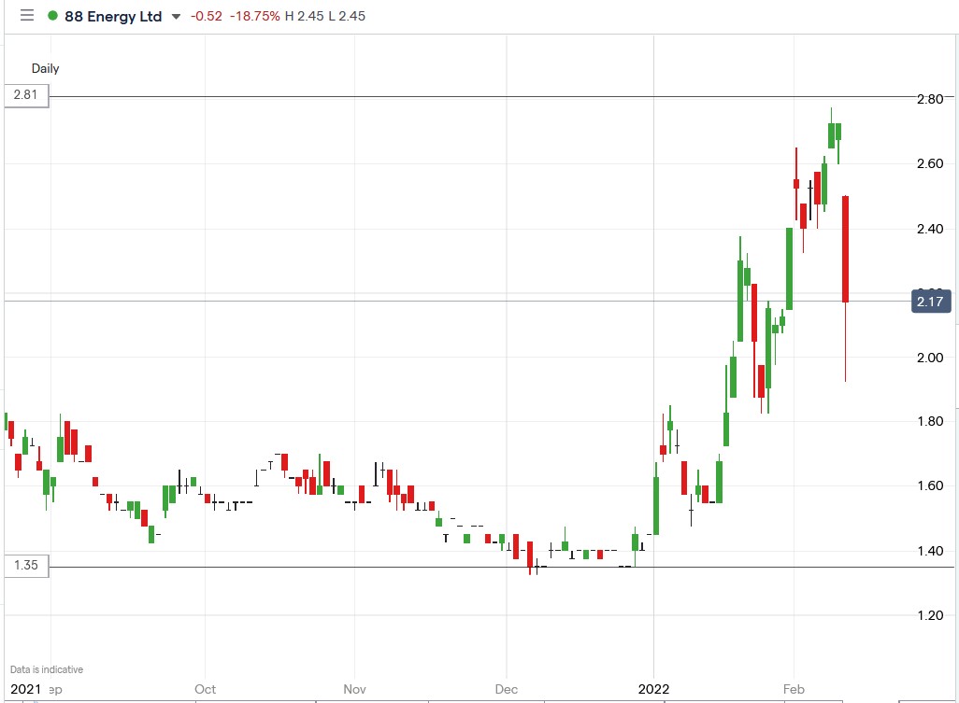Click the 88 Energy Ltd title
Image resolution: width=959 pixels, height=703 pixels.
click(x=112, y=16)
